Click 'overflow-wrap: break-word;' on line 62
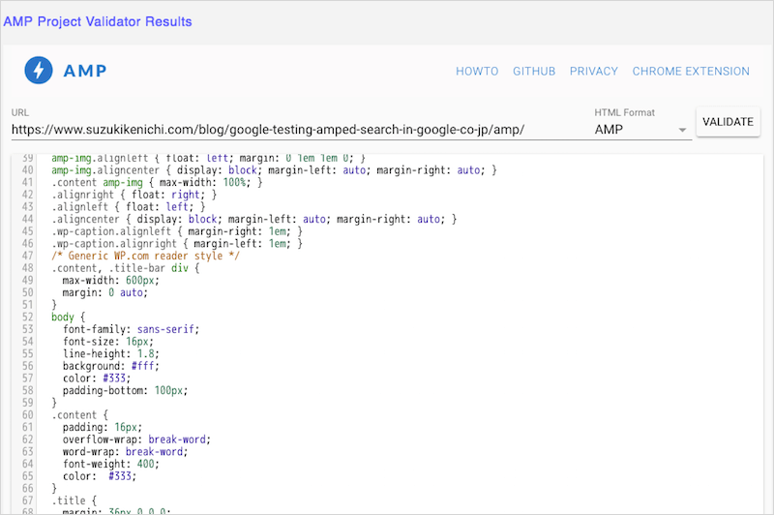 click(136, 439)
